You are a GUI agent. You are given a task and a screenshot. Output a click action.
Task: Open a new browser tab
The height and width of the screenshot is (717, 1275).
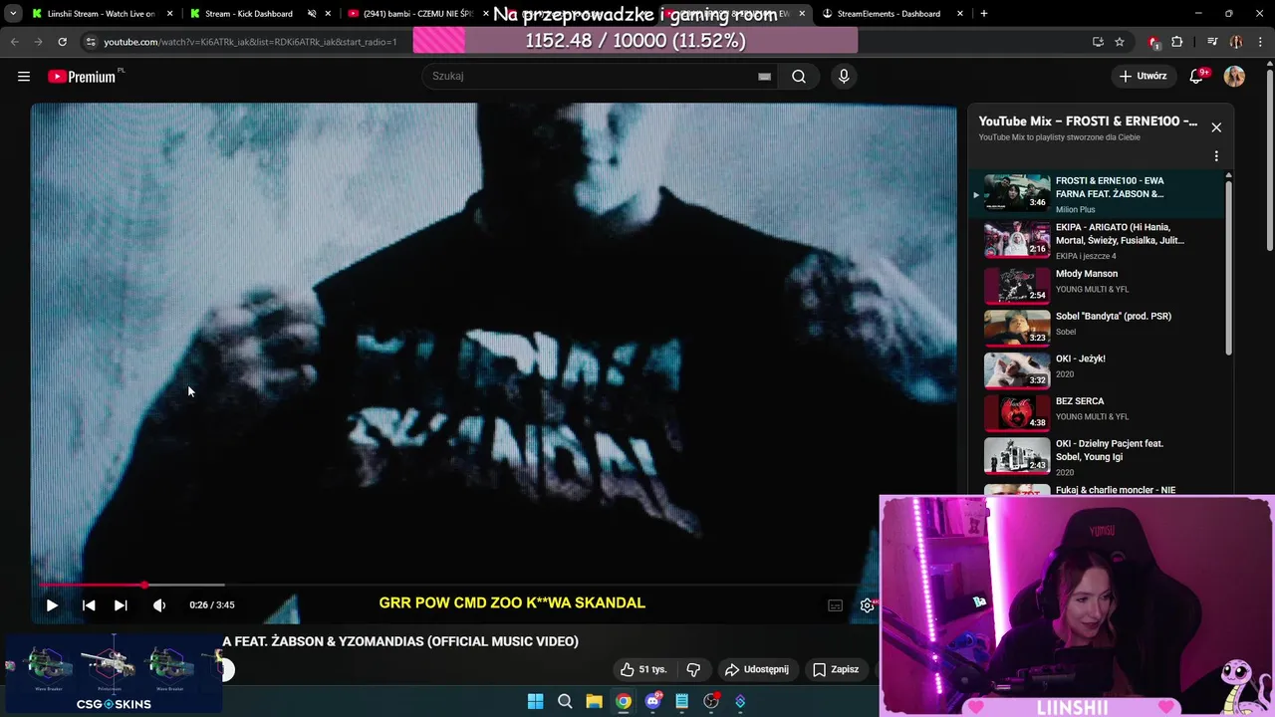click(983, 14)
